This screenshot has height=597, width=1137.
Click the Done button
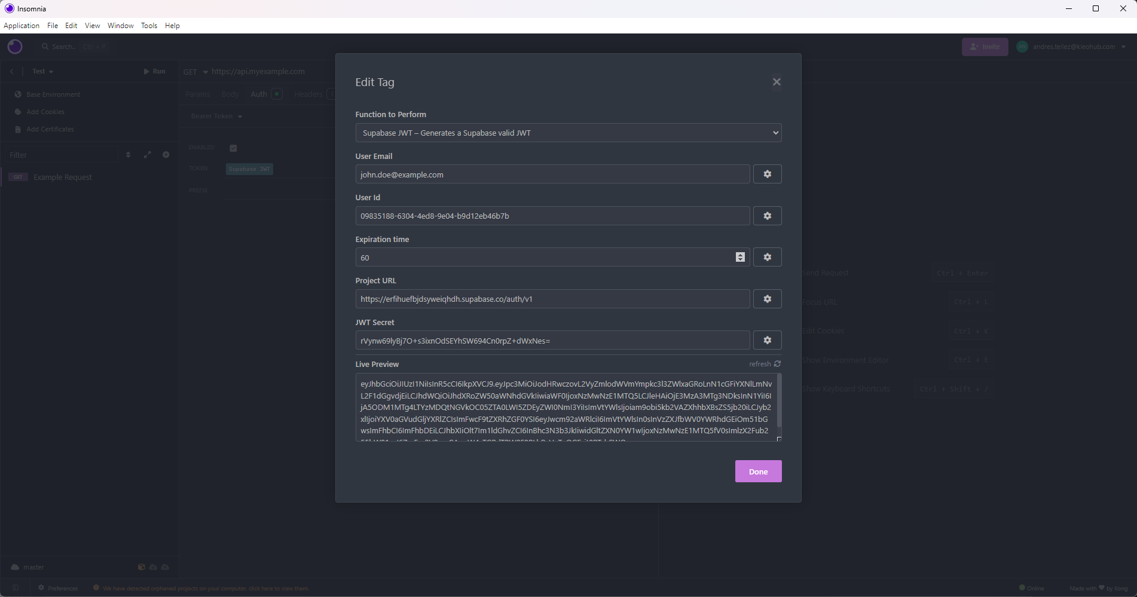759,472
